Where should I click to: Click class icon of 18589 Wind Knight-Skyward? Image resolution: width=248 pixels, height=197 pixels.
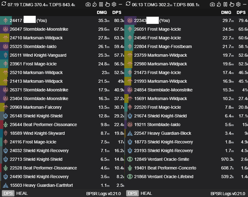click(x=6, y=133)
